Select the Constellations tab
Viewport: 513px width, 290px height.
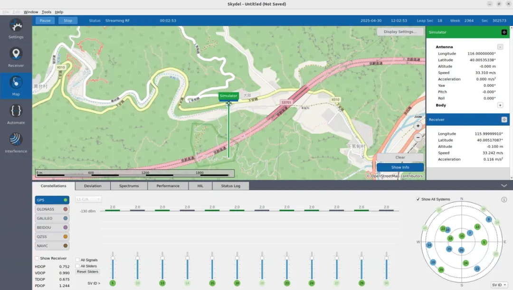tap(53, 186)
